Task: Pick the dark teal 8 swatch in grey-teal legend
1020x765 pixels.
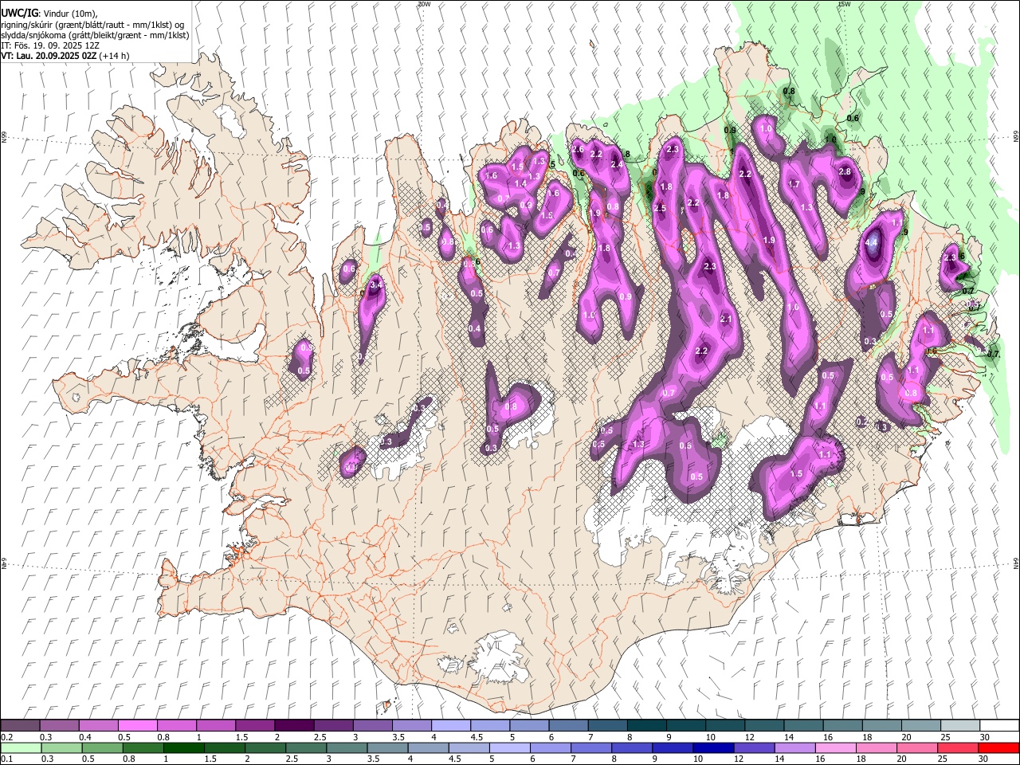Action: click(646, 725)
